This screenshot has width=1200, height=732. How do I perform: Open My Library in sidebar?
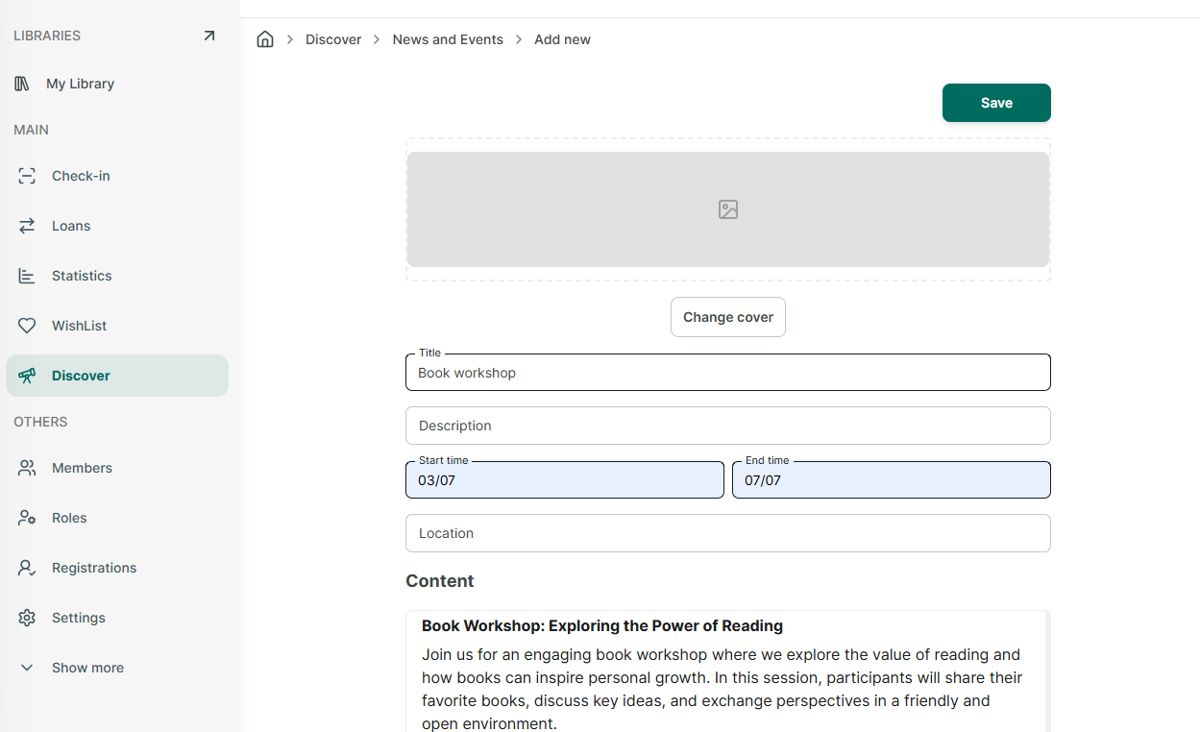pos(117,84)
